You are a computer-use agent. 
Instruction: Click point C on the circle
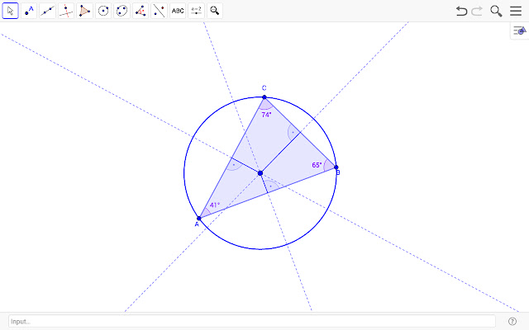(x=264, y=97)
